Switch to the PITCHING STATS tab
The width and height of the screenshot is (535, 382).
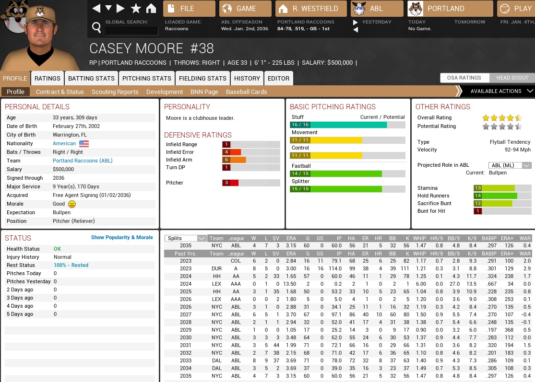(x=146, y=78)
